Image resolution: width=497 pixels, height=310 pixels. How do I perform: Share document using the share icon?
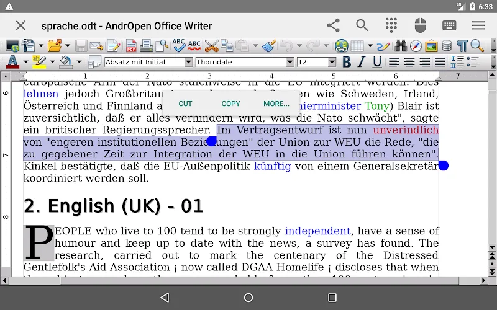tap(334, 25)
